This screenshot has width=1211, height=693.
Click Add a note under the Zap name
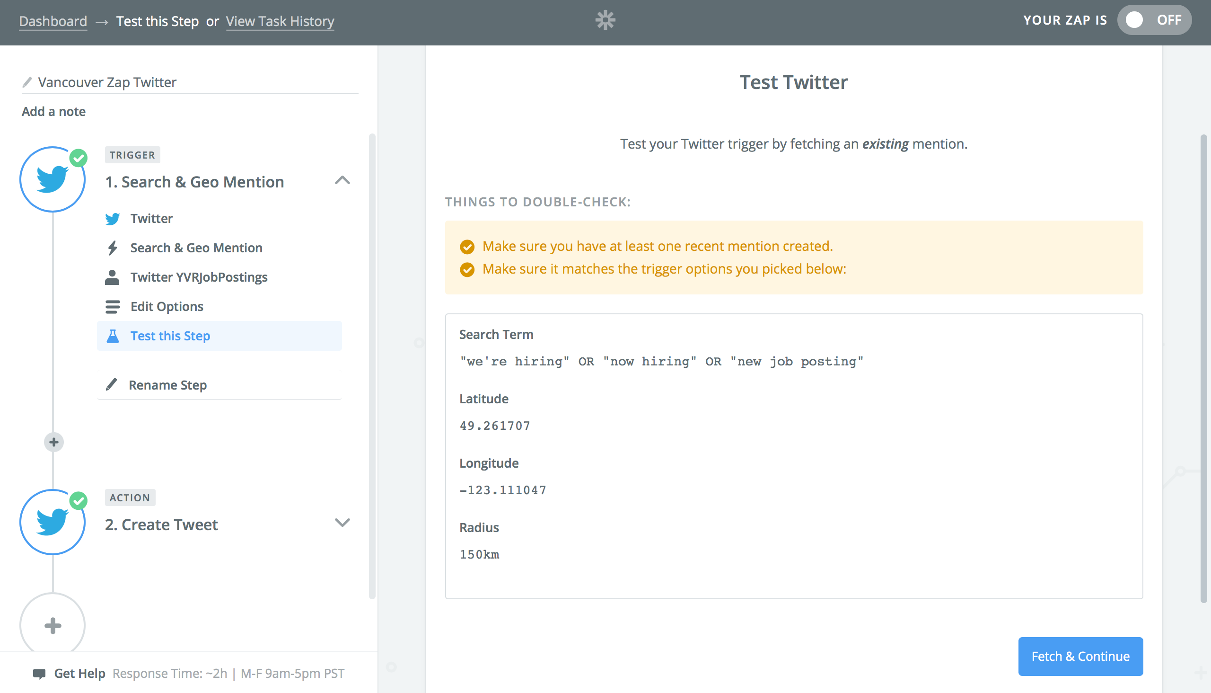click(x=53, y=111)
